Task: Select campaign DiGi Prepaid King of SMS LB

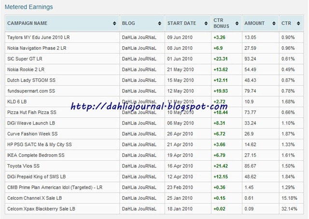Action: 37,177
